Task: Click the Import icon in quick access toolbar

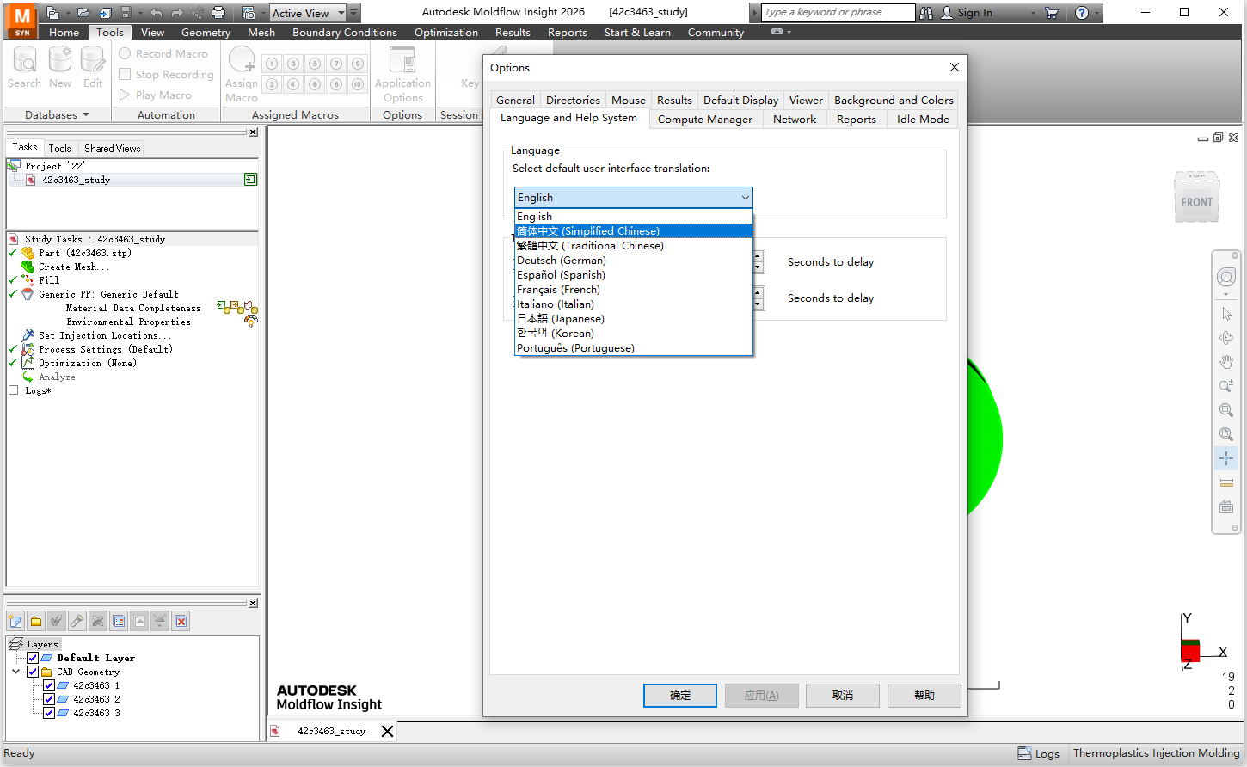Action: pyautogui.click(x=105, y=13)
